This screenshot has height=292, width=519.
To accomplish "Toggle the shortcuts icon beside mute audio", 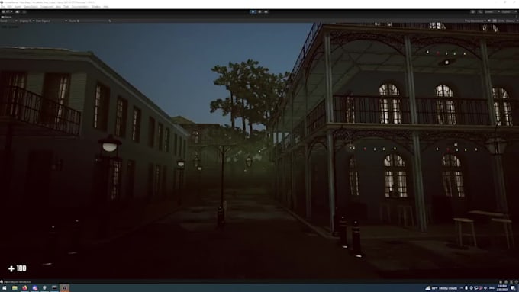I will pos(495,21).
